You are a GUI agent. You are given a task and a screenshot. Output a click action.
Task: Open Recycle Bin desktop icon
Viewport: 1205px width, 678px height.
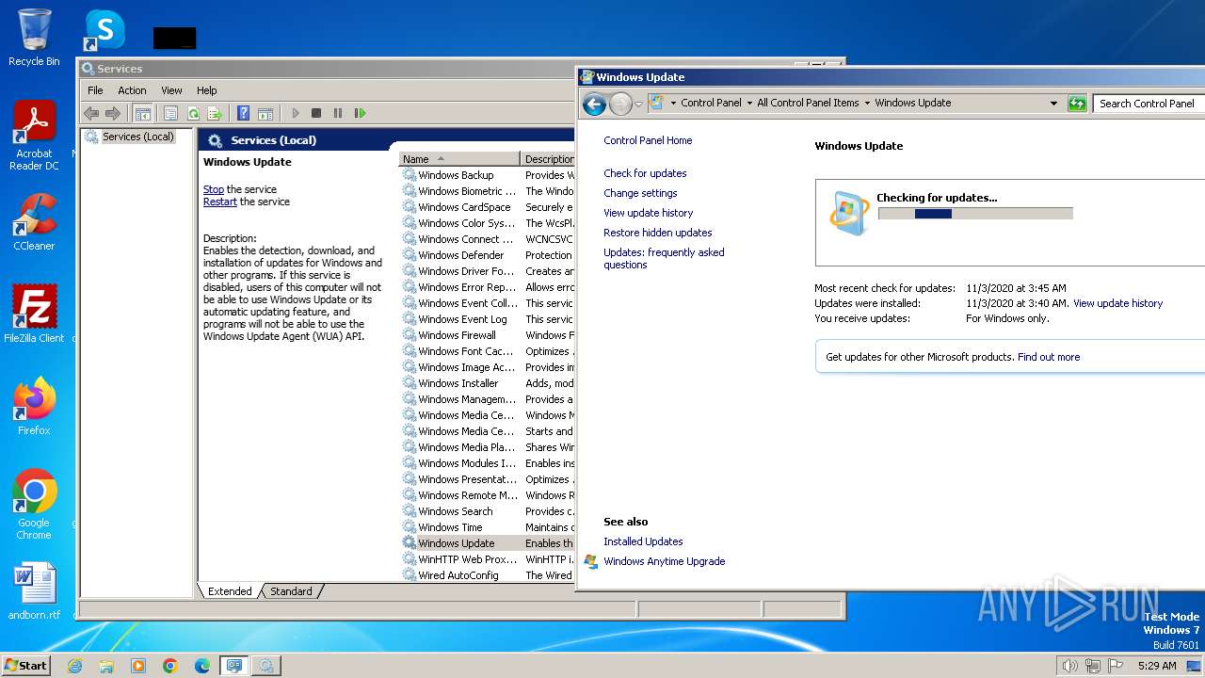34,38
